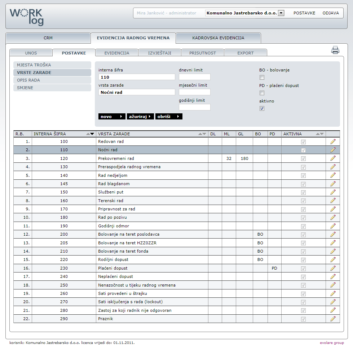
Task: Click pencil icon for Rodiljni dopust
Action: click(x=333, y=259)
